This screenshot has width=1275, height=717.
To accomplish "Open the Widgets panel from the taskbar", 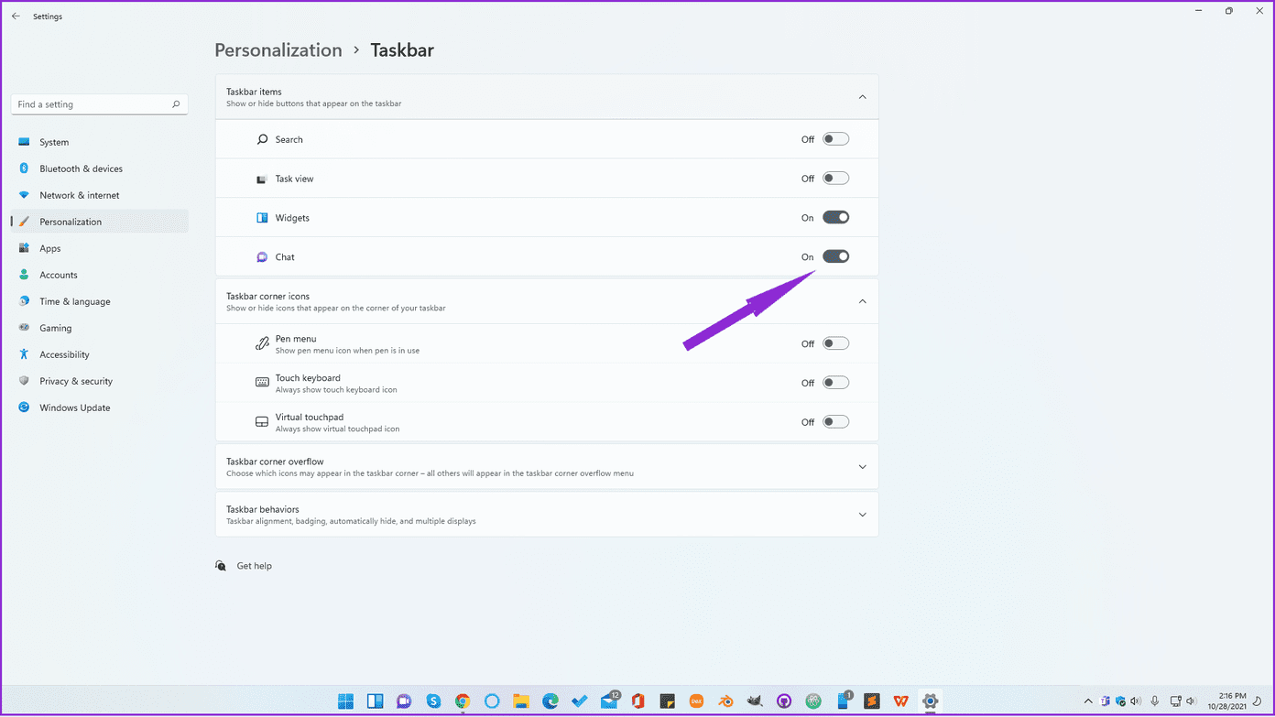I will [x=375, y=701].
